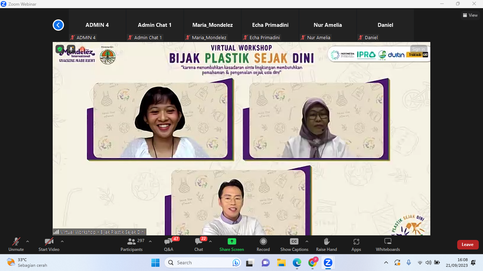483x271 pixels.
Task: Open the weather widget showing 33°C
Action: pyautogui.click(x=27, y=263)
